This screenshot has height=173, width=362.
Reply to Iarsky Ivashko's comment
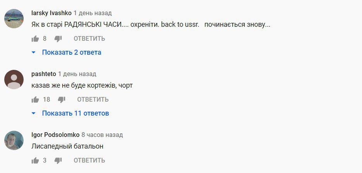(x=89, y=38)
